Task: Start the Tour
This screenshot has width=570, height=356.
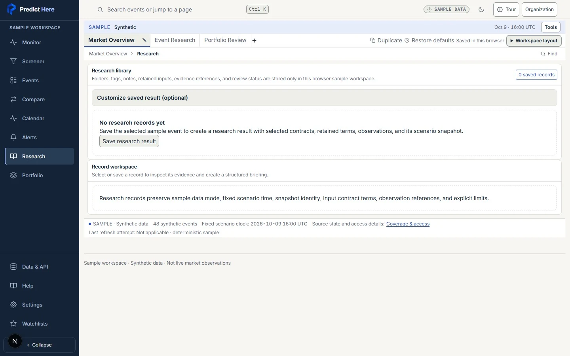Action: coord(506,9)
